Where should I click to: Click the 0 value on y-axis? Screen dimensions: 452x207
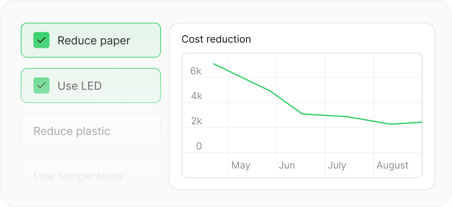coord(199,146)
